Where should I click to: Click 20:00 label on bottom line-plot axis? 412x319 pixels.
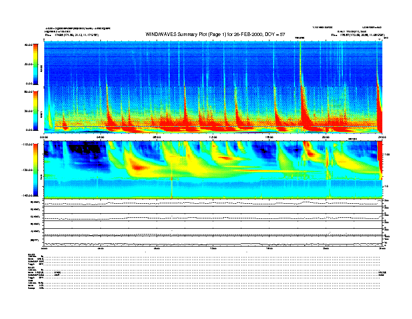click(326, 249)
